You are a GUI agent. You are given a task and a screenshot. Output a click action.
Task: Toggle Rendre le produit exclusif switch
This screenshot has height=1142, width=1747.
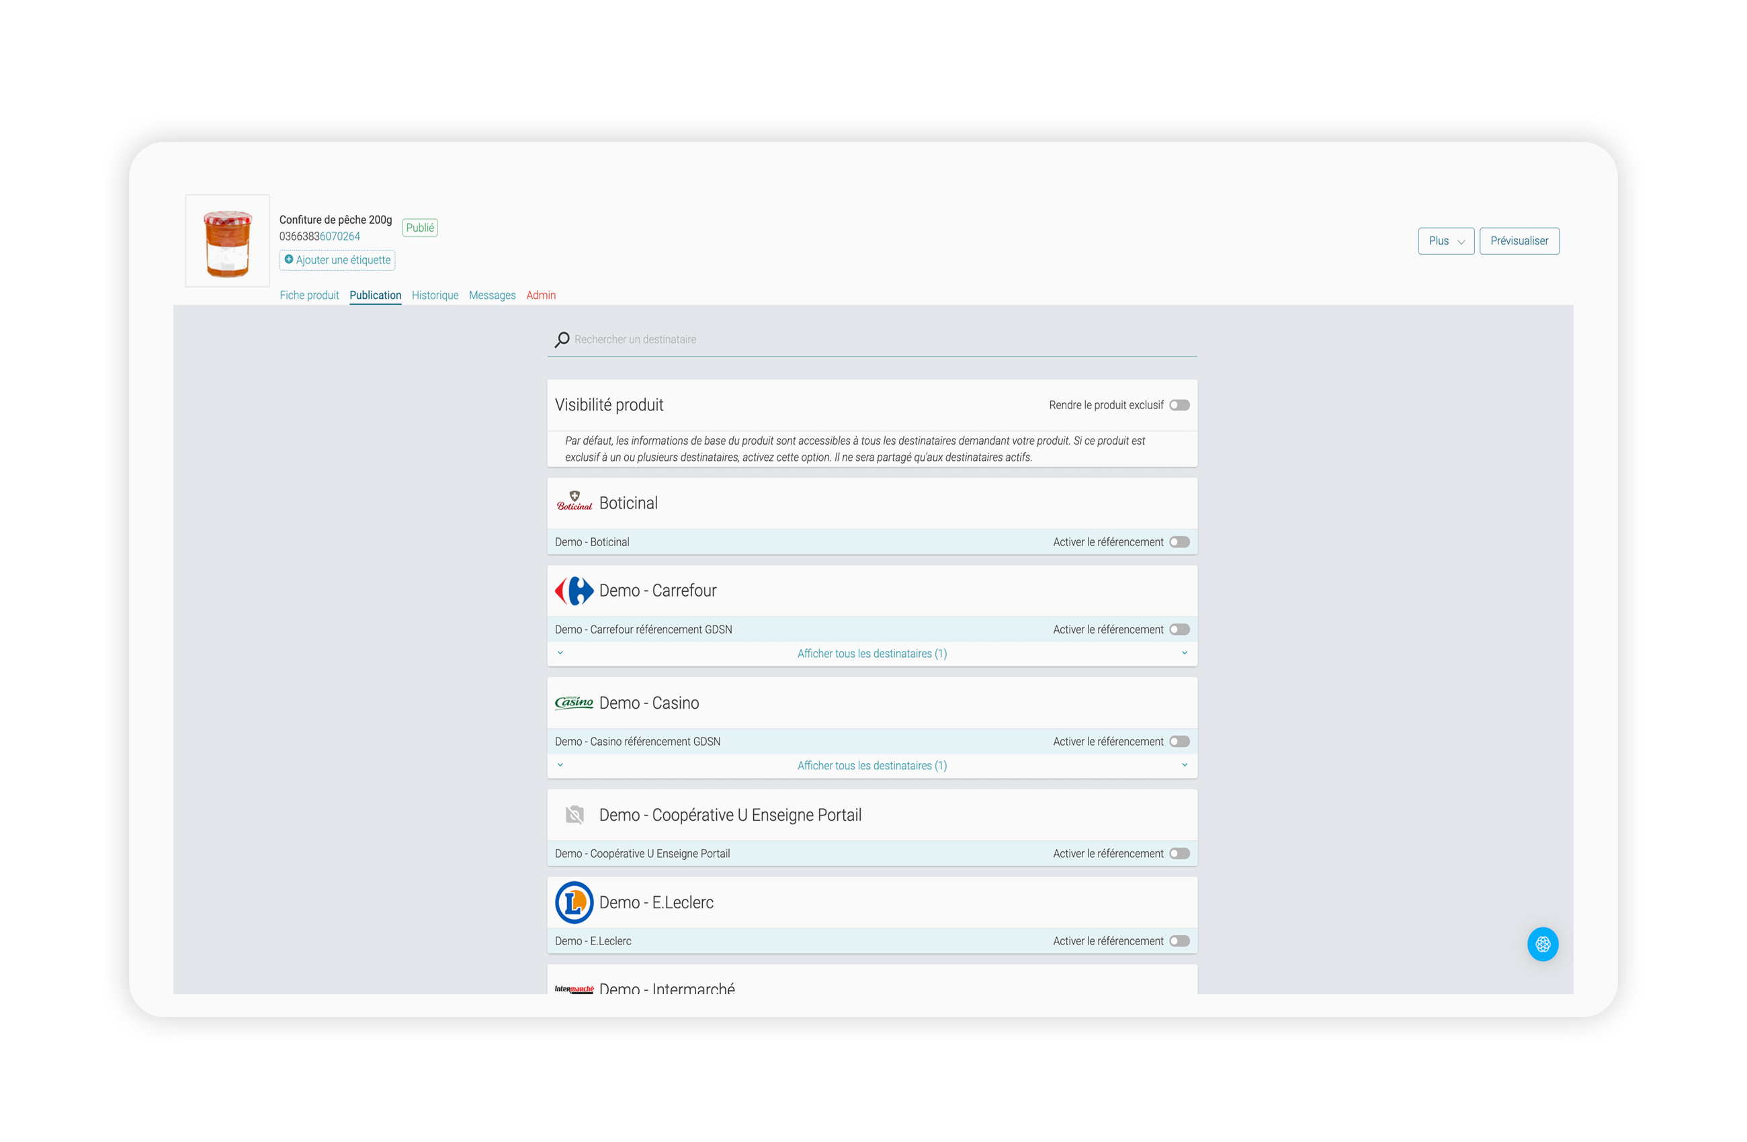click(x=1179, y=405)
